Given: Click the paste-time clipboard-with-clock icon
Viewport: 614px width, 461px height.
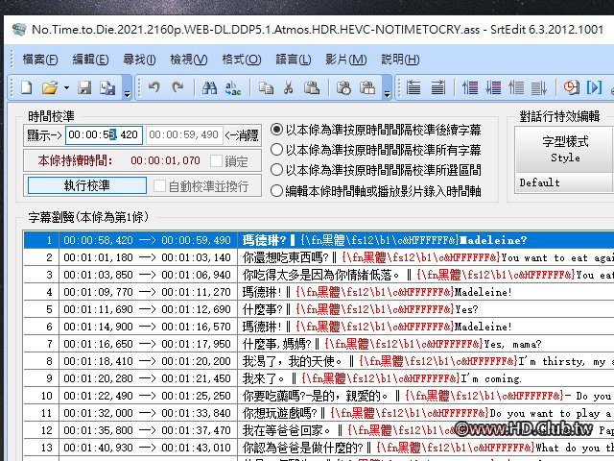Looking at the screenshot, I should [343, 87].
